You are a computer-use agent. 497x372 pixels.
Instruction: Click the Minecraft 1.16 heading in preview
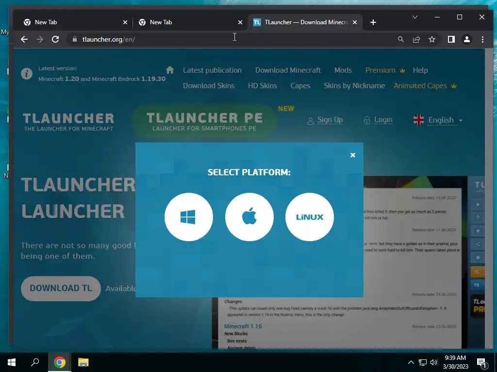tap(243, 326)
